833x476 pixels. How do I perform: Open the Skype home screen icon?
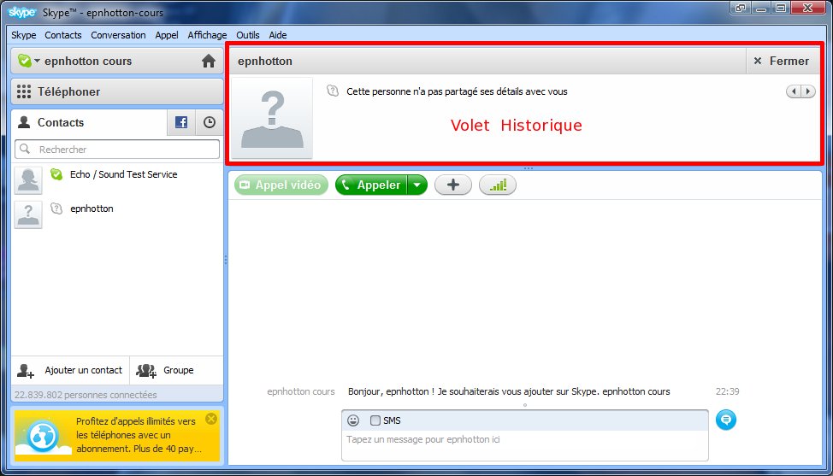coord(209,61)
